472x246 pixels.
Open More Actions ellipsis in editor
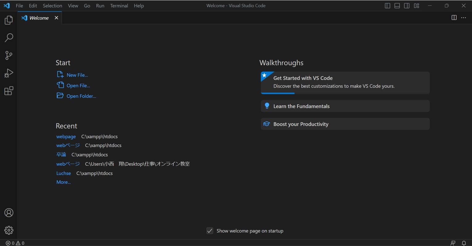click(x=463, y=18)
